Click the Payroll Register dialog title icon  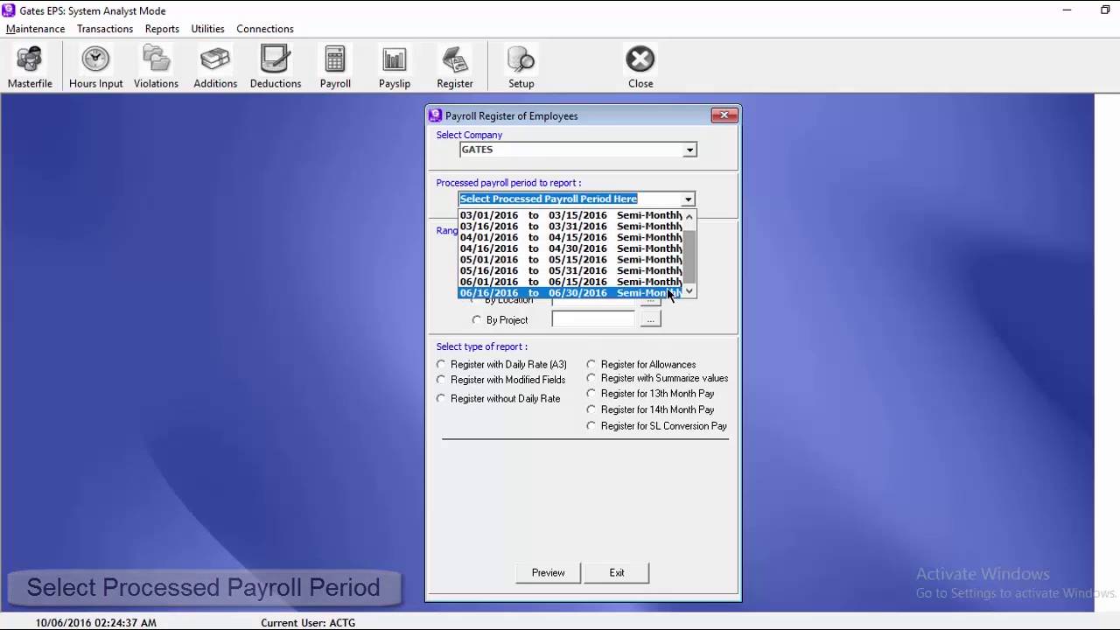(435, 115)
